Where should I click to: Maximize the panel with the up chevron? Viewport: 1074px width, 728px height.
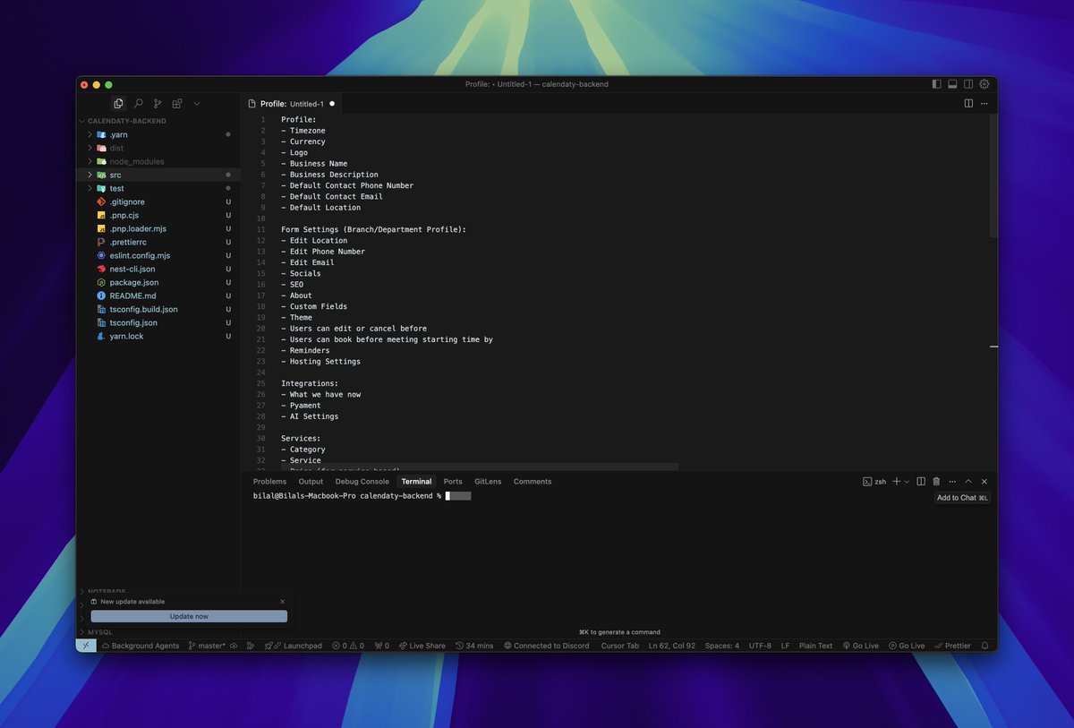click(x=968, y=482)
